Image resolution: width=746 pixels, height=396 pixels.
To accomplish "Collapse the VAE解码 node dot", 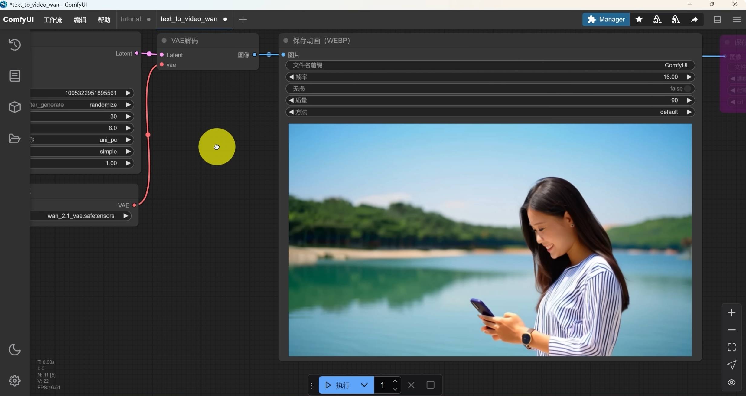I will pyautogui.click(x=164, y=40).
